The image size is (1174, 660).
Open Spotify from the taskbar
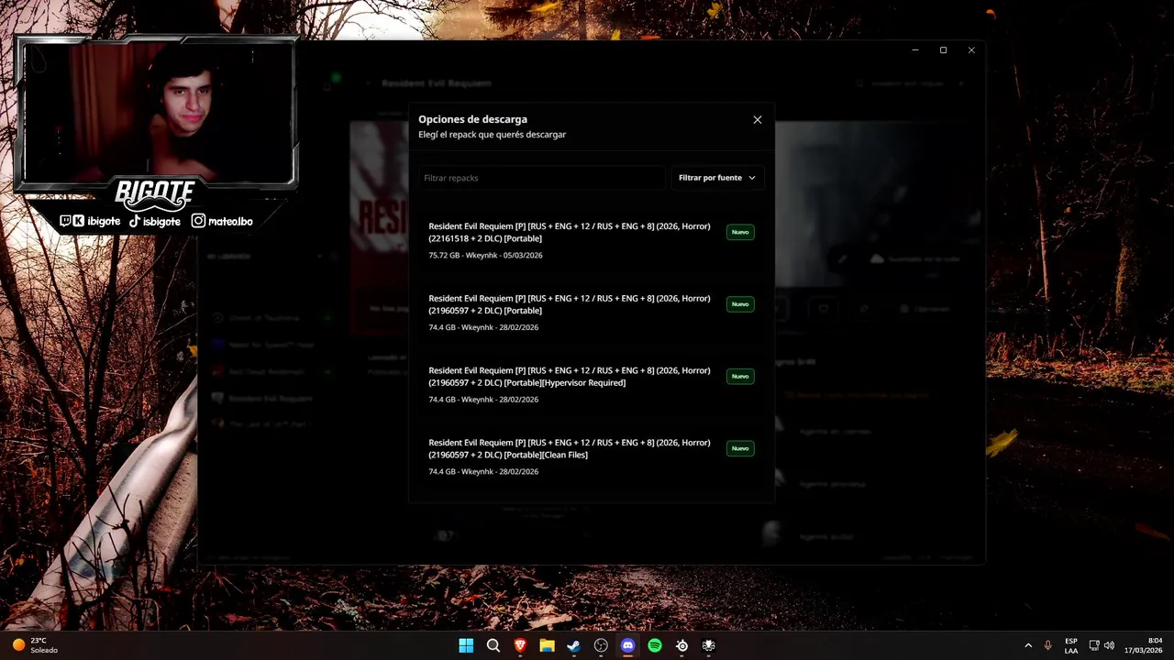[655, 645]
